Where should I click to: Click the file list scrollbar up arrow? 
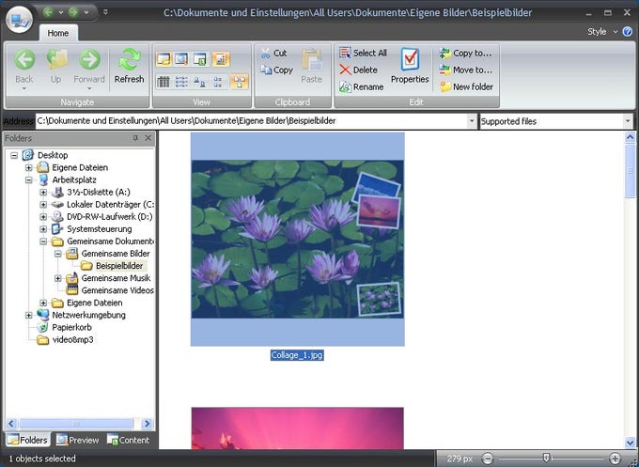pyautogui.click(x=630, y=137)
